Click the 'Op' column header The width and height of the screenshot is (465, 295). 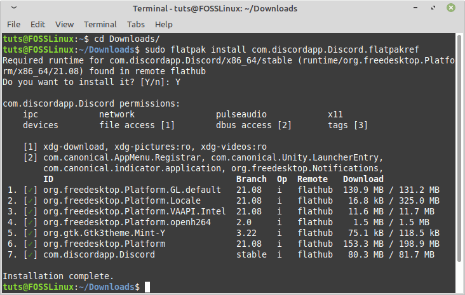pyautogui.click(x=282, y=179)
